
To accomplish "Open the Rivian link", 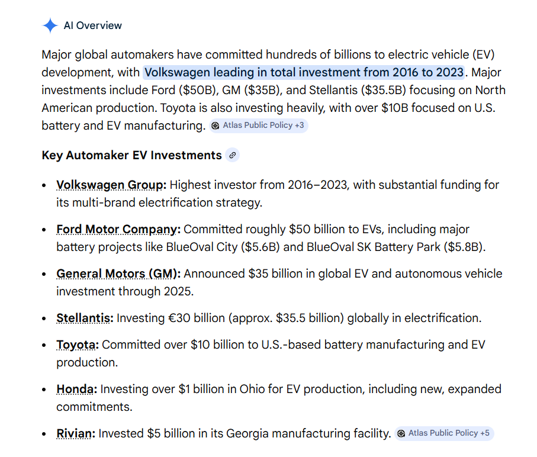I will 75,433.
